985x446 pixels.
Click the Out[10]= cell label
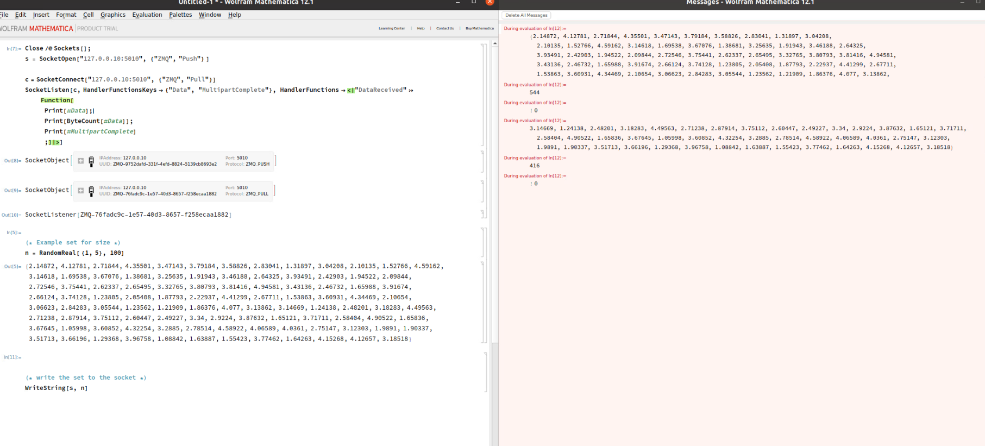coord(11,215)
